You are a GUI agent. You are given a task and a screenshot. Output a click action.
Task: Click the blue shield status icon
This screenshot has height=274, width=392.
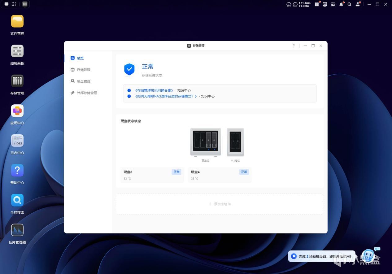click(x=129, y=69)
